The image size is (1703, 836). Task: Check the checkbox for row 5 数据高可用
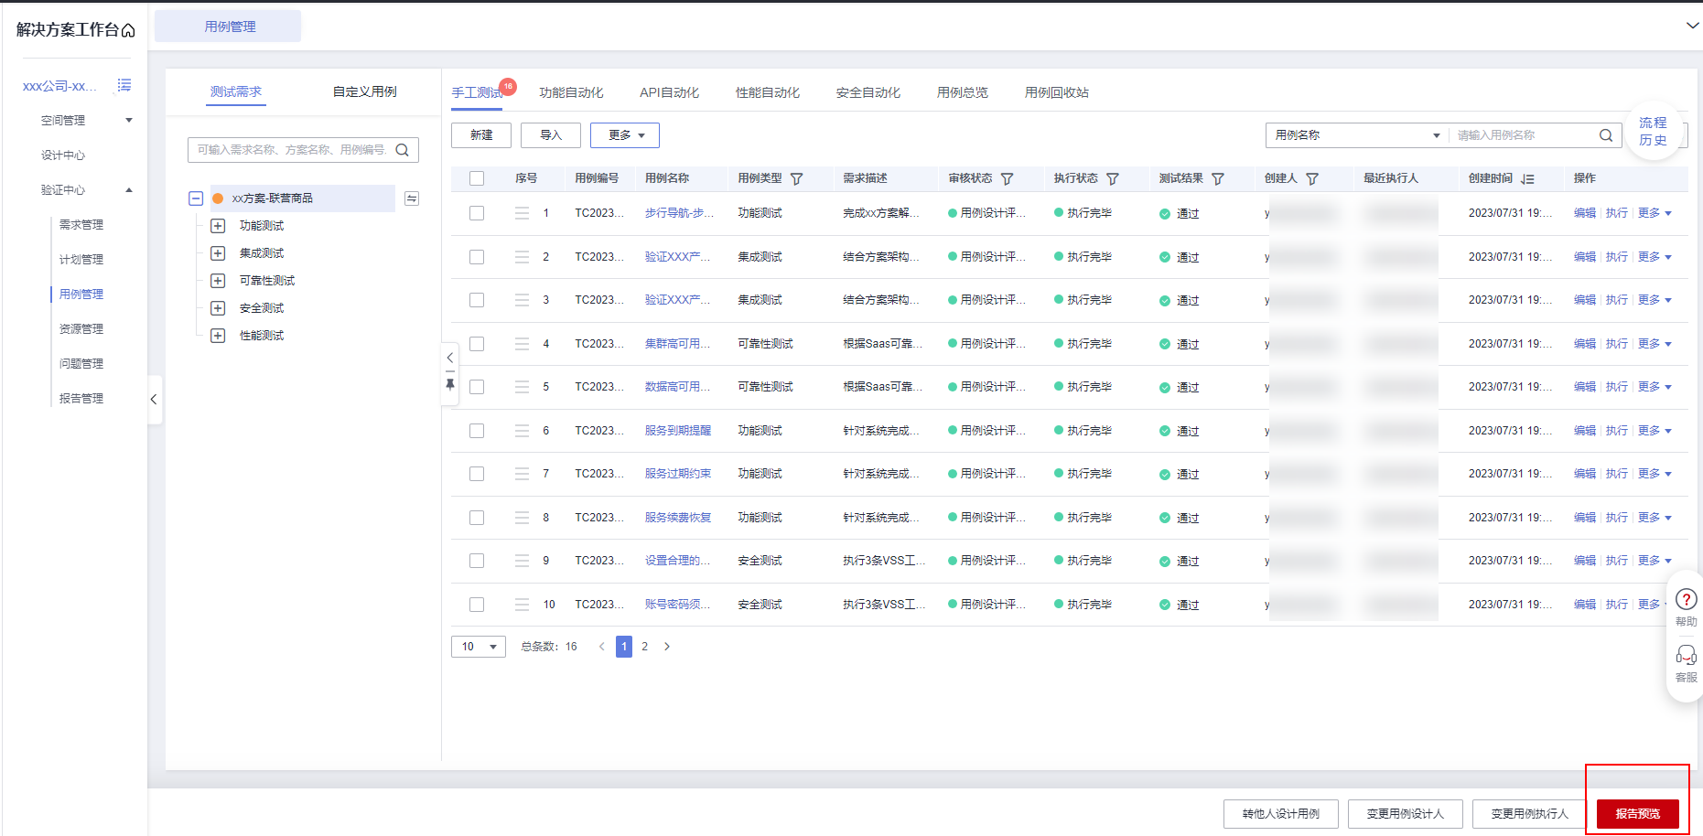[x=477, y=387]
